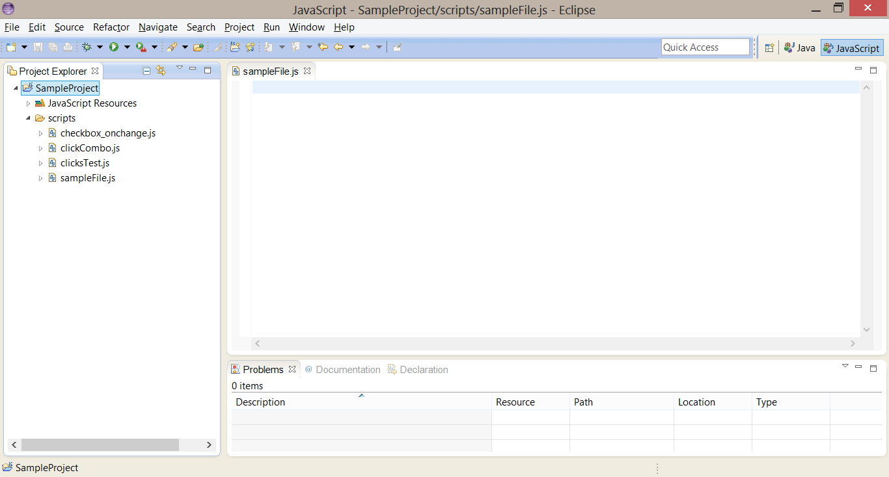The height and width of the screenshot is (477, 889).
Task: Click the Save All toolbar icon
Action: 53,47
